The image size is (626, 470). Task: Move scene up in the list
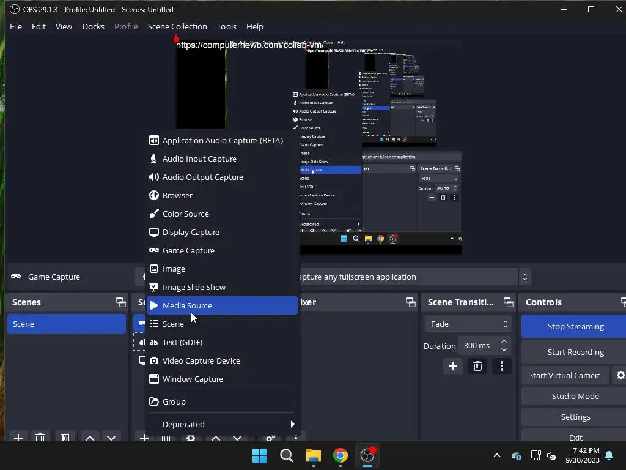click(x=90, y=437)
